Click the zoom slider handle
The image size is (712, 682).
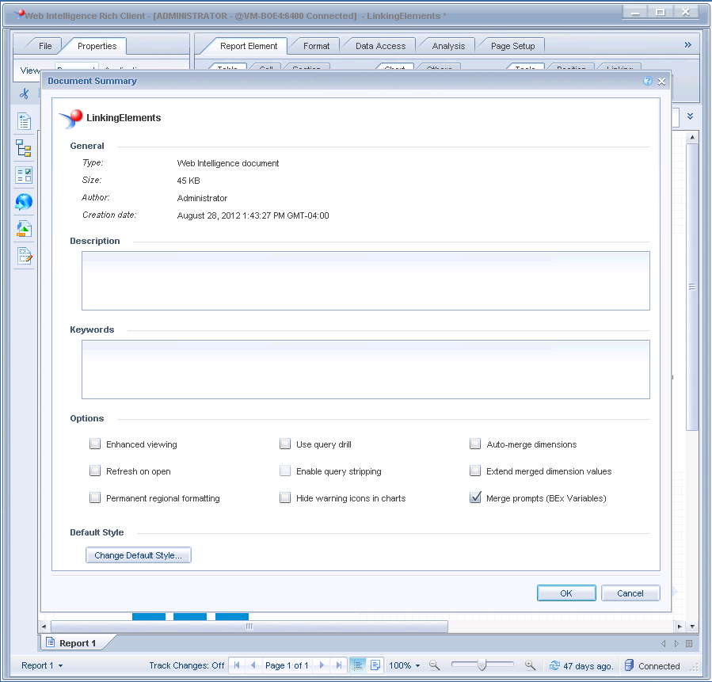point(482,665)
